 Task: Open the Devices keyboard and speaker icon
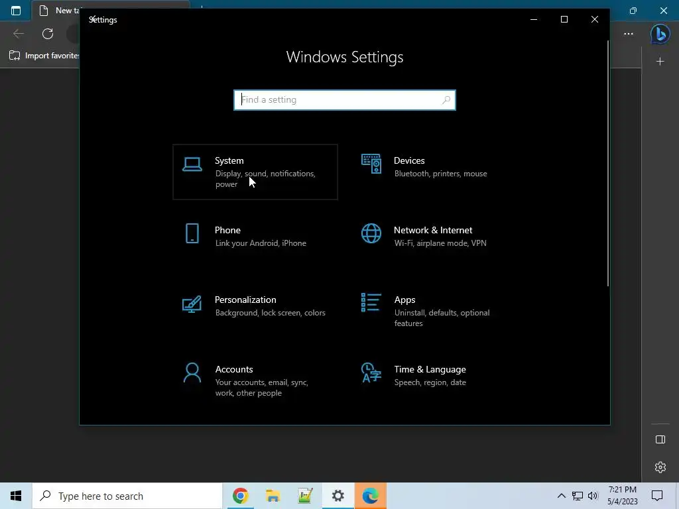click(x=371, y=164)
